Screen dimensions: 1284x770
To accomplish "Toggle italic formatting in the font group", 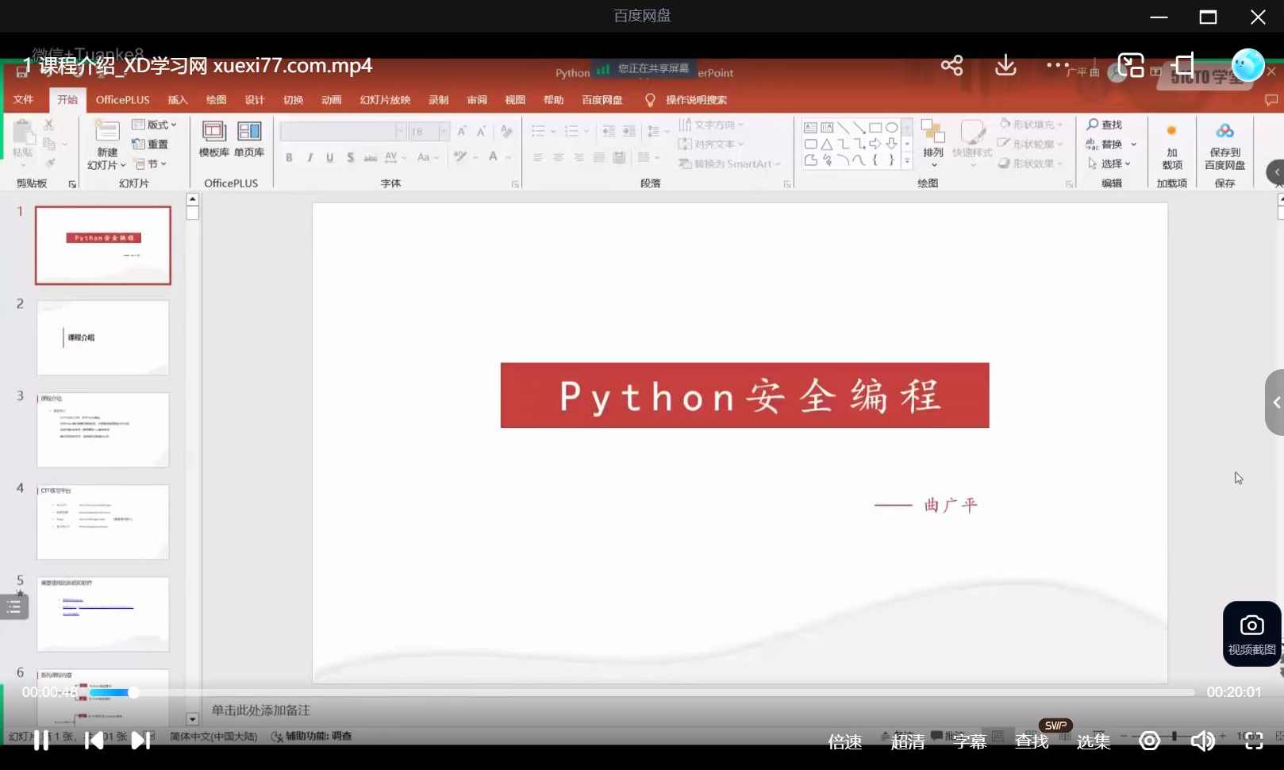I will (x=309, y=157).
